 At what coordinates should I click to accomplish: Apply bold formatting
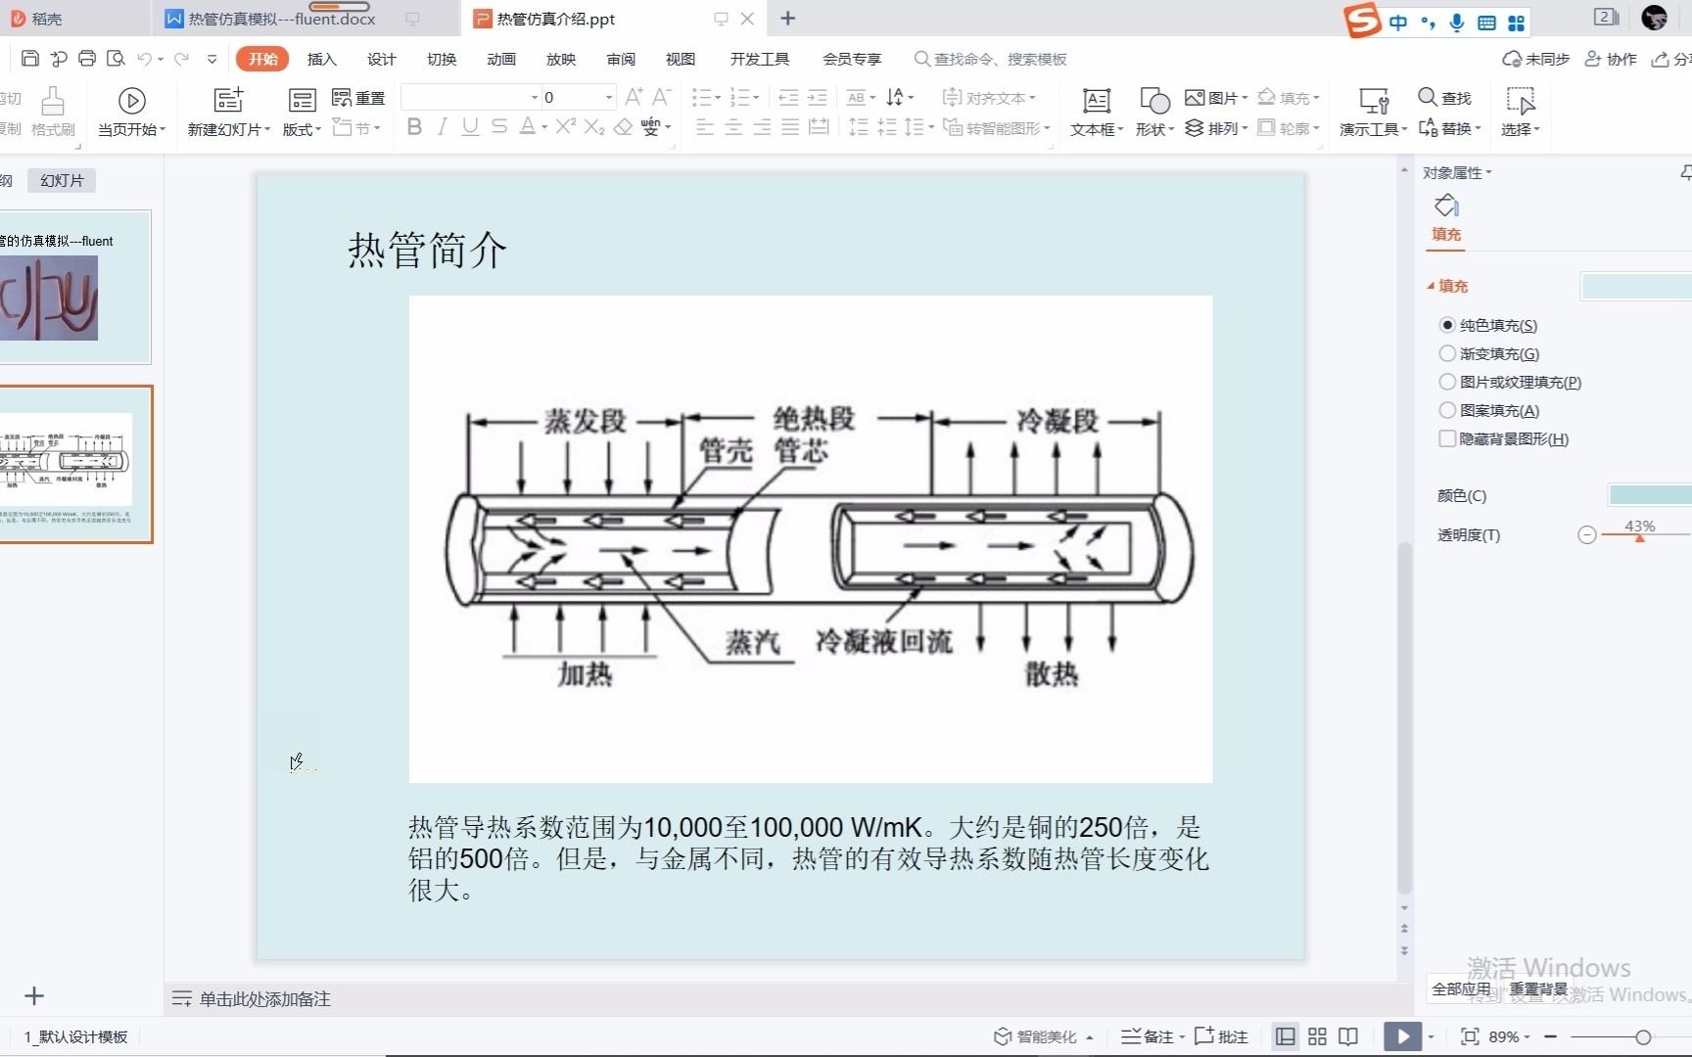413,126
